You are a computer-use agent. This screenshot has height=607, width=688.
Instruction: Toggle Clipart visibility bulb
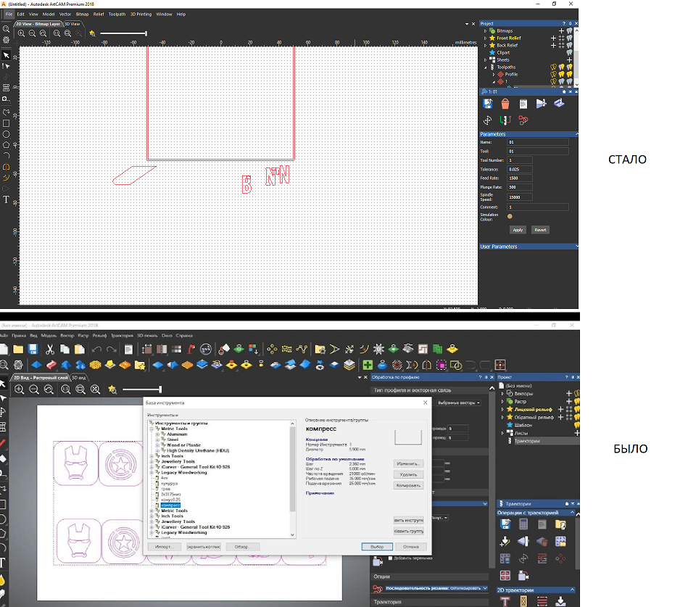(570, 53)
